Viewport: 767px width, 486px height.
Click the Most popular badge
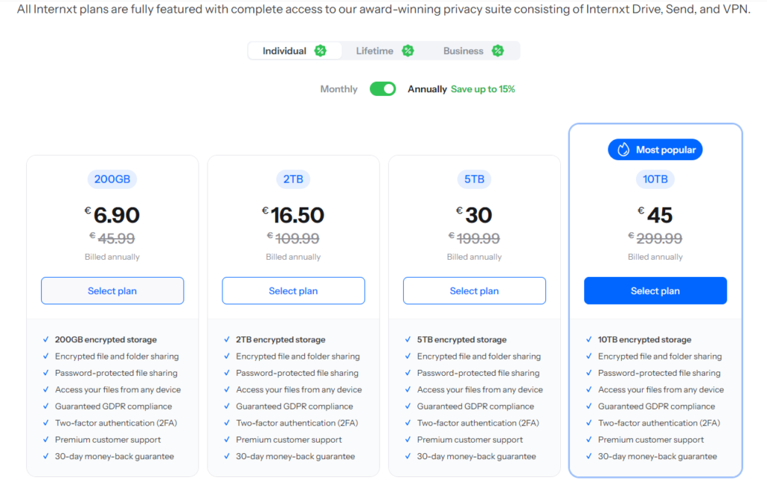click(655, 150)
